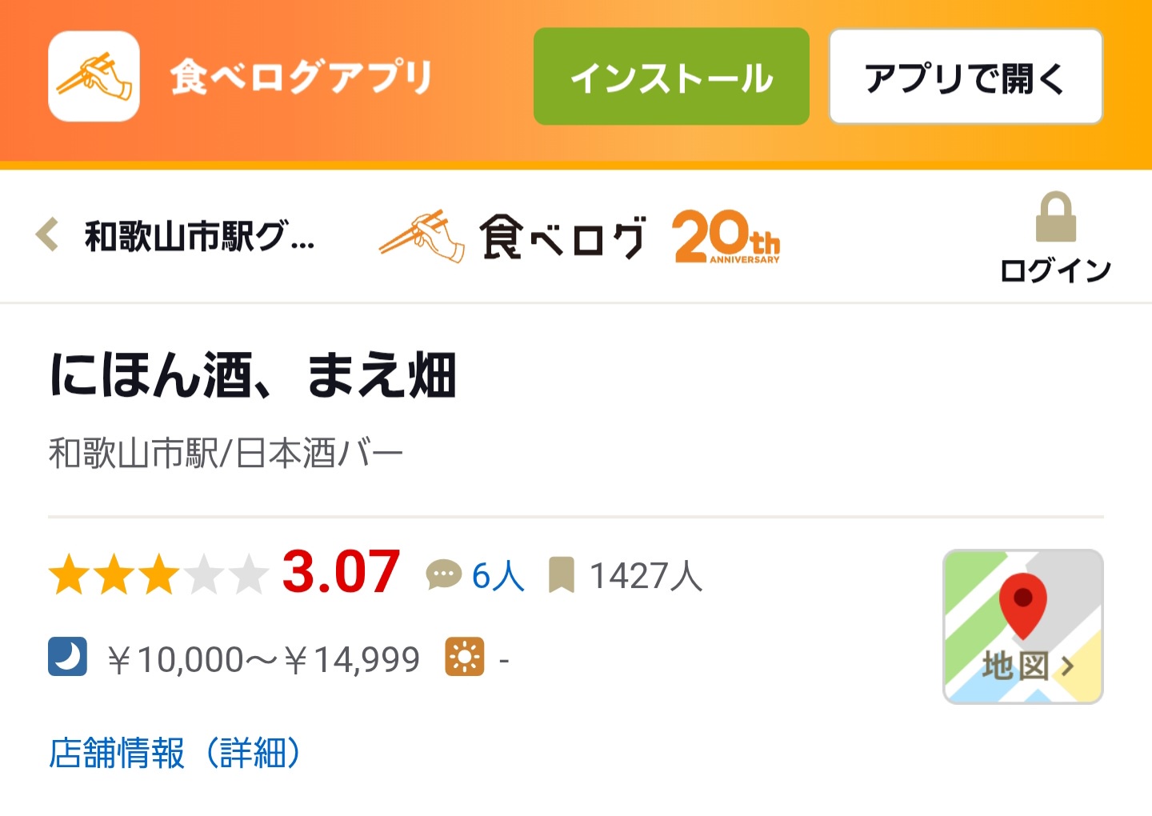Click the star rating row
The width and height of the screenshot is (1152, 816).
coord(158,575)
